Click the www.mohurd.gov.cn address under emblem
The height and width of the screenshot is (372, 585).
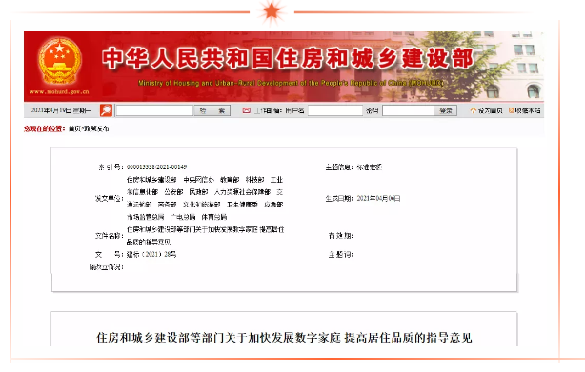[x=59, y=91]
